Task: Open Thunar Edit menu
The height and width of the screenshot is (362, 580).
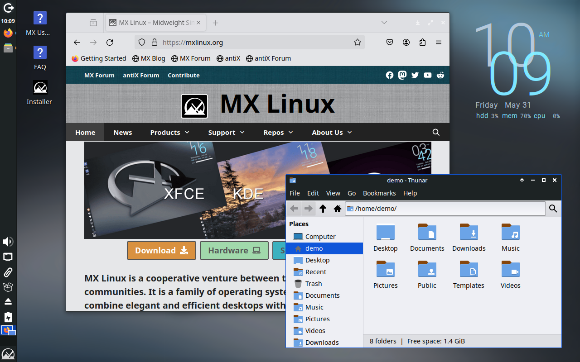Action: click(x=313, y=193)
